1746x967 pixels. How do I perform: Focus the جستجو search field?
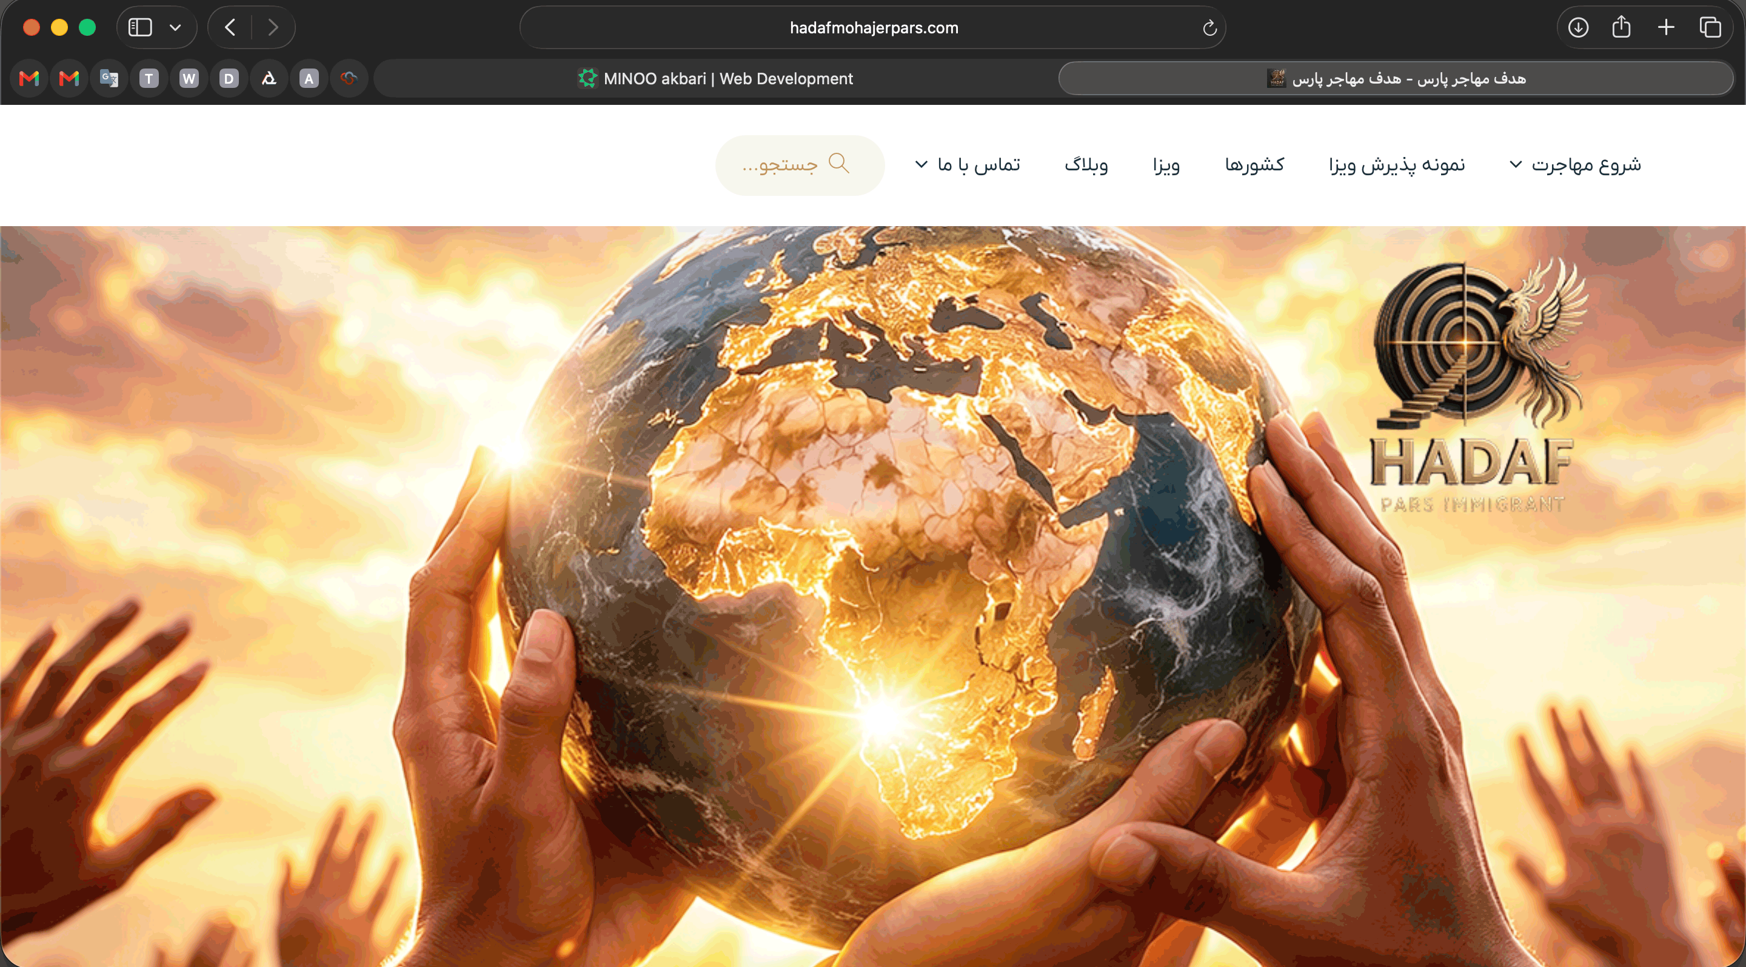click(x=800, y=165)
